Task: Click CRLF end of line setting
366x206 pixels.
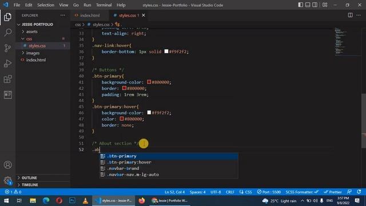Action: [x=230, y=192]
